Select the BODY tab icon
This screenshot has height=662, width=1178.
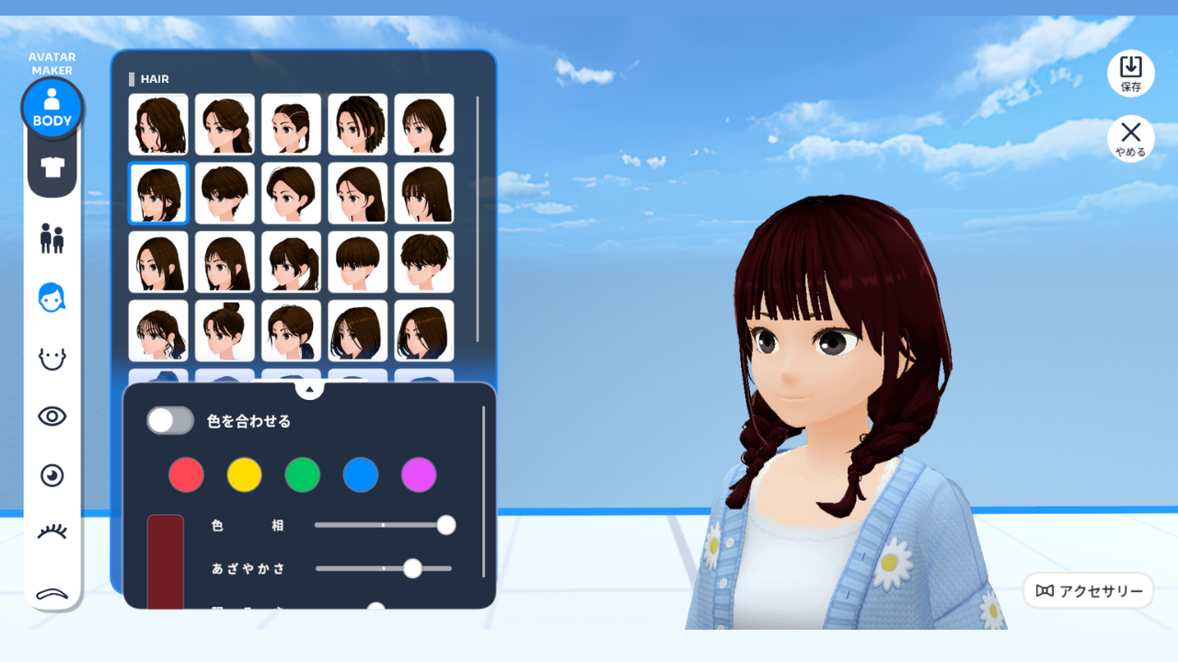52,108
